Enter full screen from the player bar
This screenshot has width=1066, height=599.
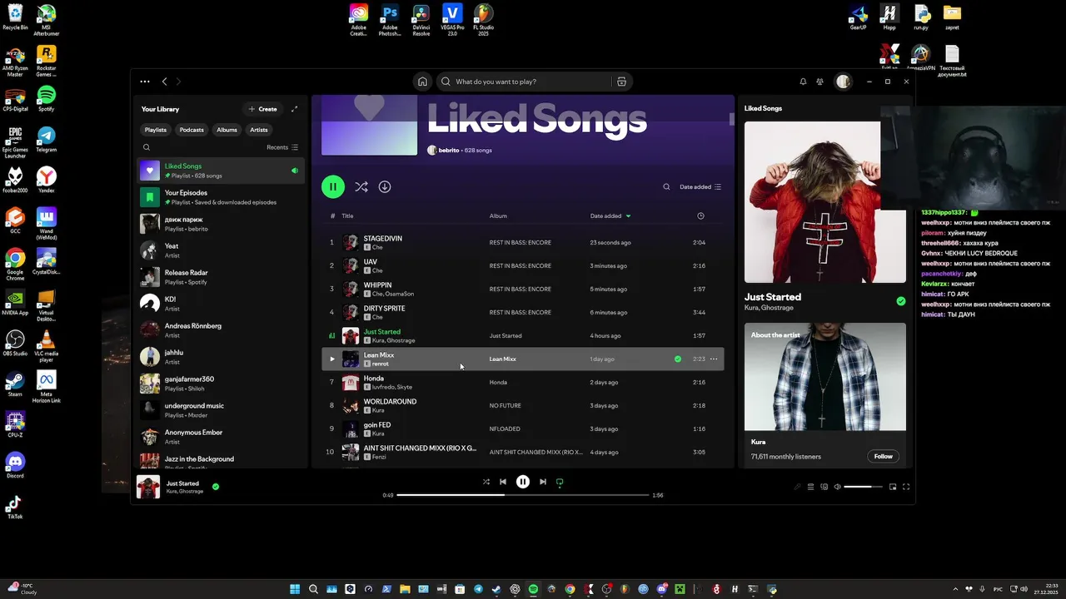click(x=906, y=487)
